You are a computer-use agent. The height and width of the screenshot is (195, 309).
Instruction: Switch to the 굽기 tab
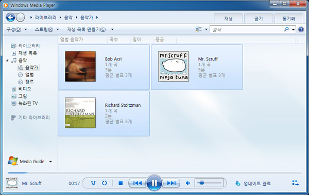point(259,18)
